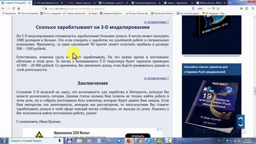
Task: Click 'Скачайте список сервисов' sidebar banner title
Action: (x=206, y=69)
